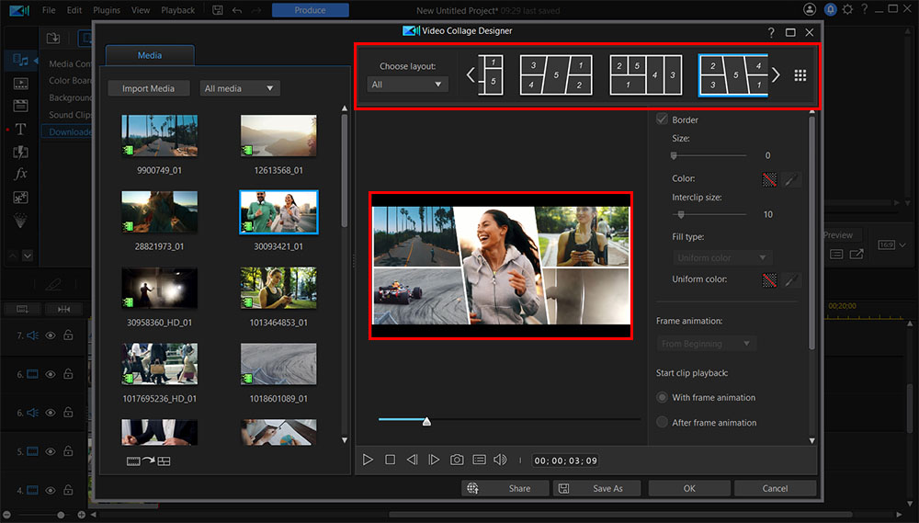Click the Border color swatch
919x523 pixels.
click(769, 179)
